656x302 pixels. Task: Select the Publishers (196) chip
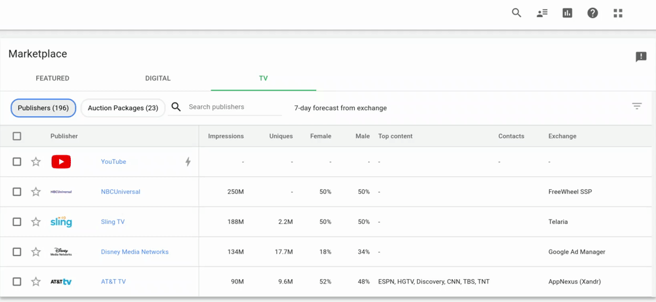click(43, 108)
